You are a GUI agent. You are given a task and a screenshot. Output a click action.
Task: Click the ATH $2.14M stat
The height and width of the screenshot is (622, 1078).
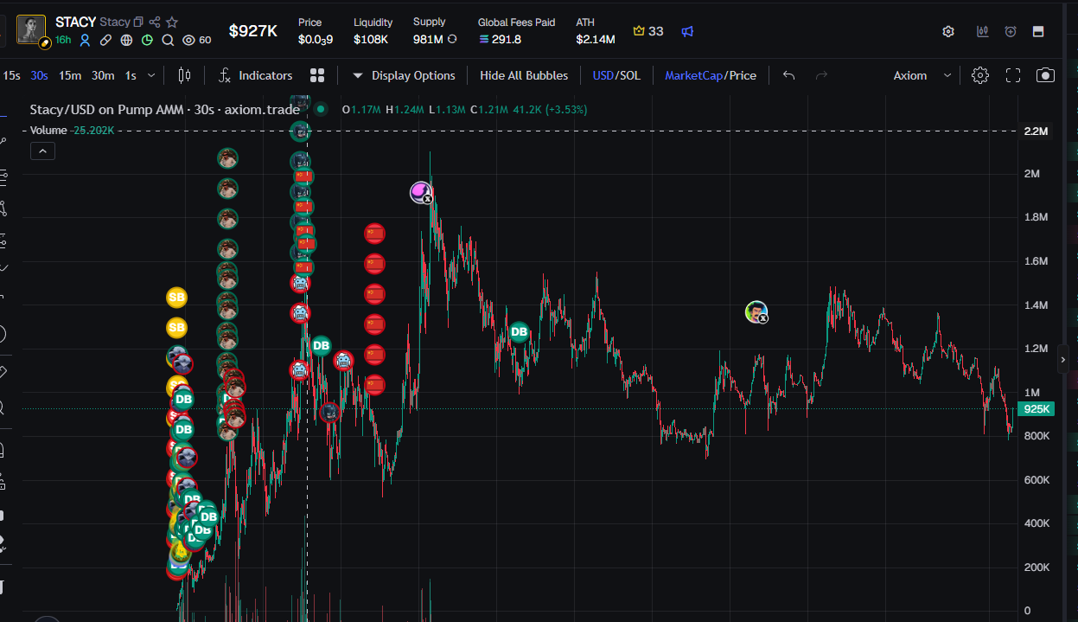click(x=596, y=31)
